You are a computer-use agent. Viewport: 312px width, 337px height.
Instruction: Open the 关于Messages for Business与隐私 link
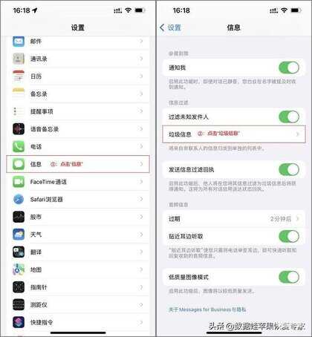point(207,310)
